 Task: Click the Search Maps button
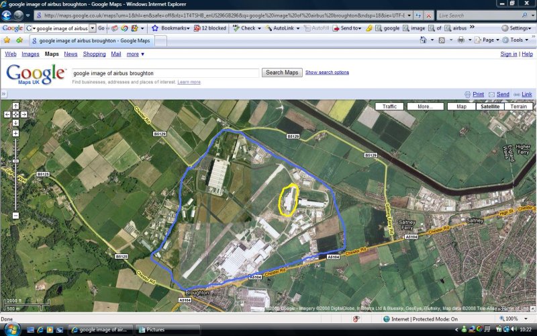282,73
